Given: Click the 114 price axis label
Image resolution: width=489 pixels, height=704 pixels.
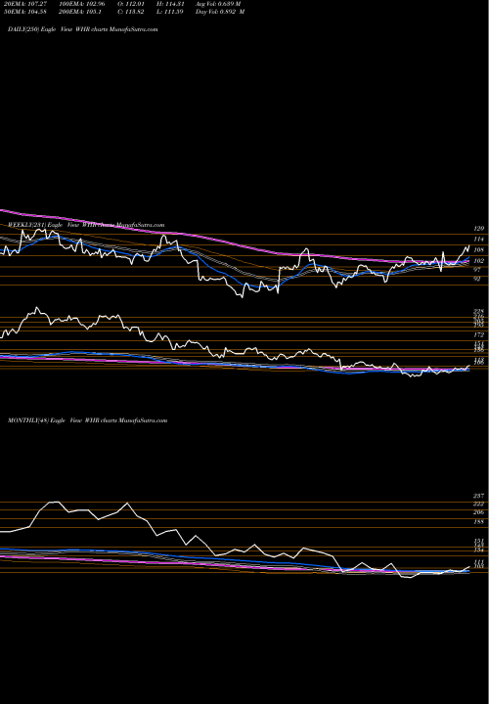Looking at the screenshot, I should click(479, 240).
